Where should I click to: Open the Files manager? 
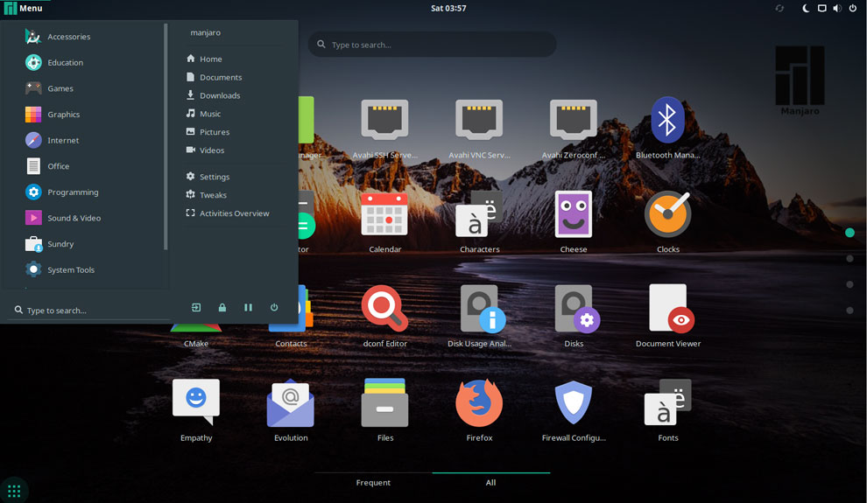[384, 411]
